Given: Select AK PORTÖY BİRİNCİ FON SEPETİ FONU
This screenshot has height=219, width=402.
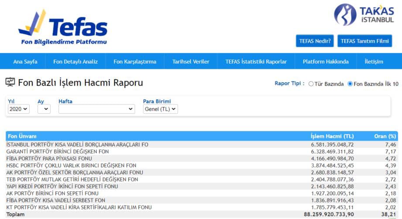Looking at the screenshot, I should [x=52, y=193].
